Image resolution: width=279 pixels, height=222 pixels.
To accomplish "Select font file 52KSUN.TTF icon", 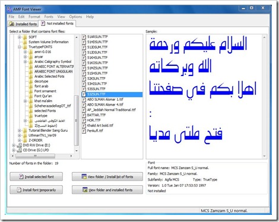I will coord(84,78).
